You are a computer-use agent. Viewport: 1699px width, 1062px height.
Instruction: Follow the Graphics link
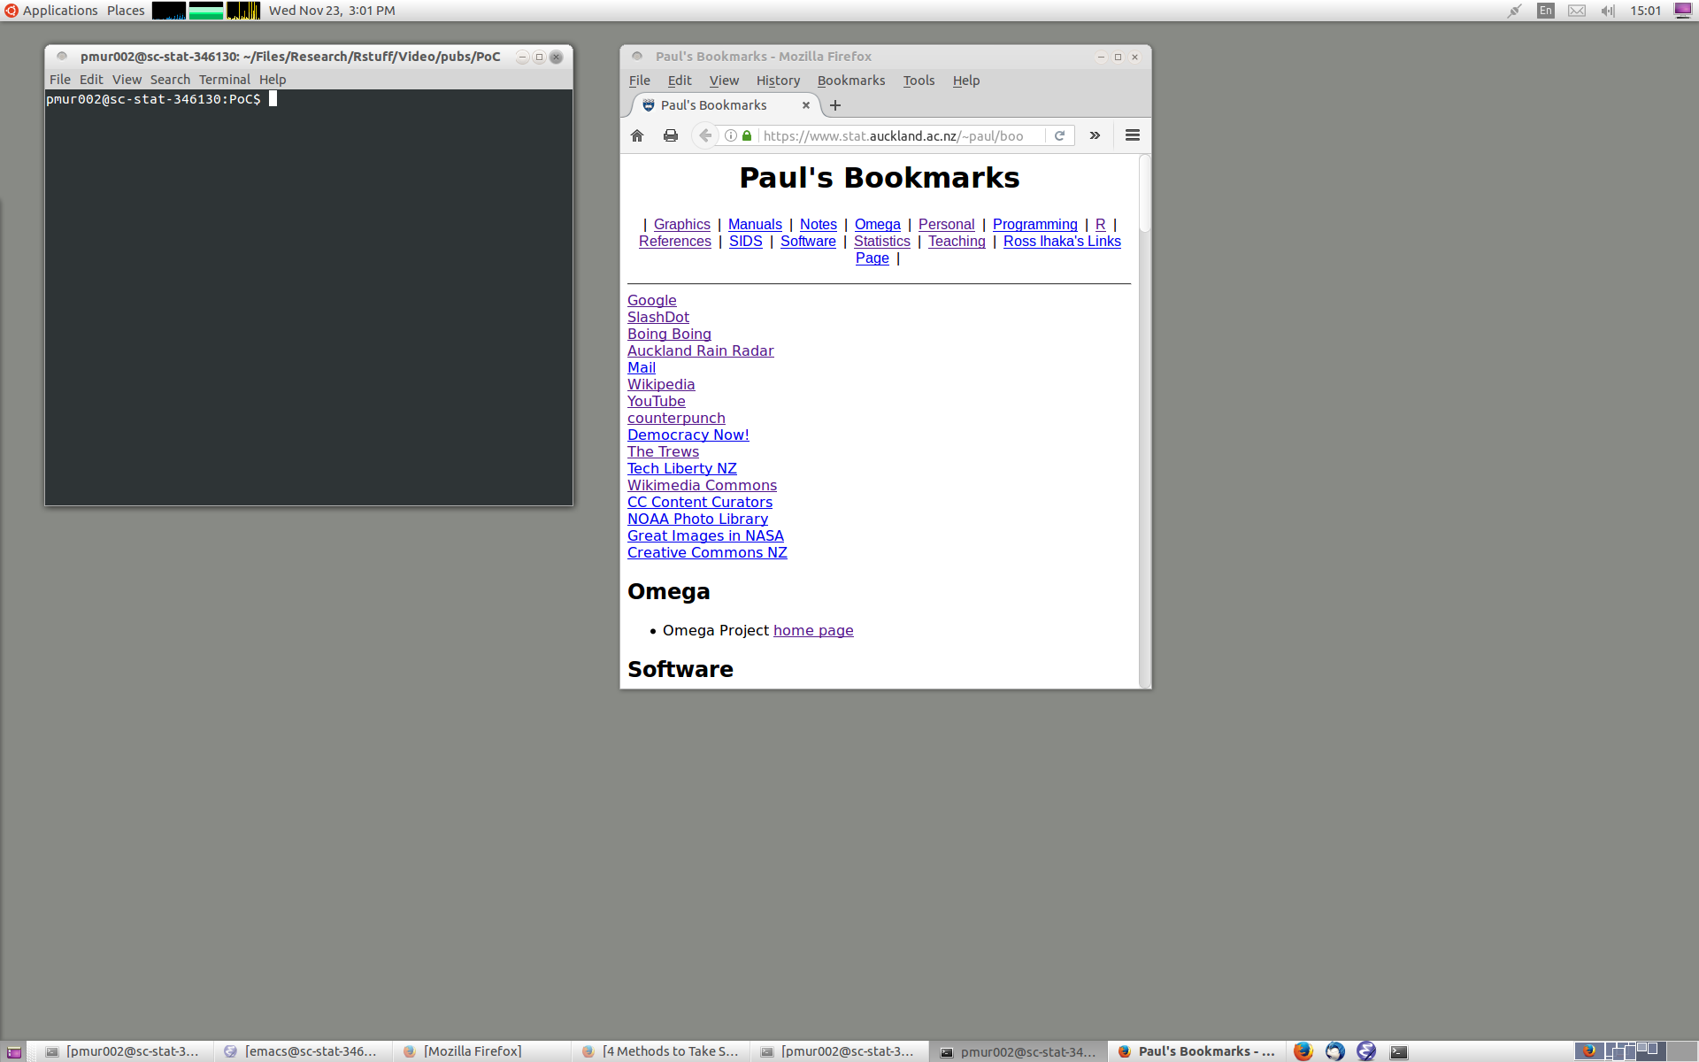[681, 225]
